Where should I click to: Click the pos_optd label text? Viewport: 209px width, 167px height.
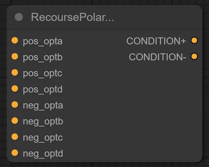[x=43, y=90]
